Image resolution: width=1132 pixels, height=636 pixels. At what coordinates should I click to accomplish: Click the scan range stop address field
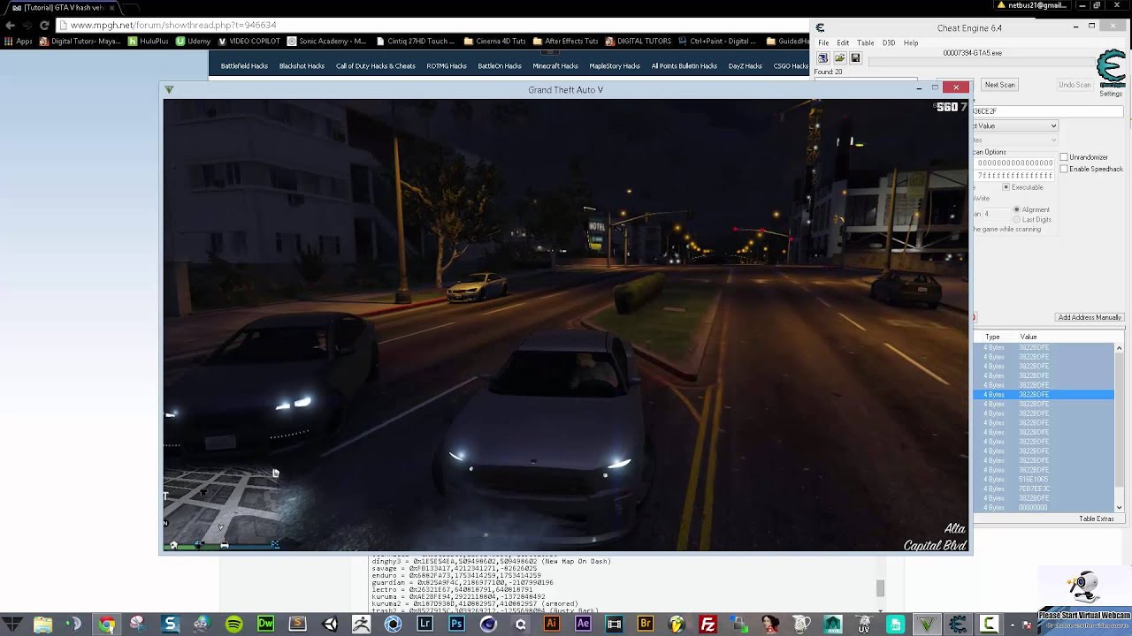click(1014, 176)
